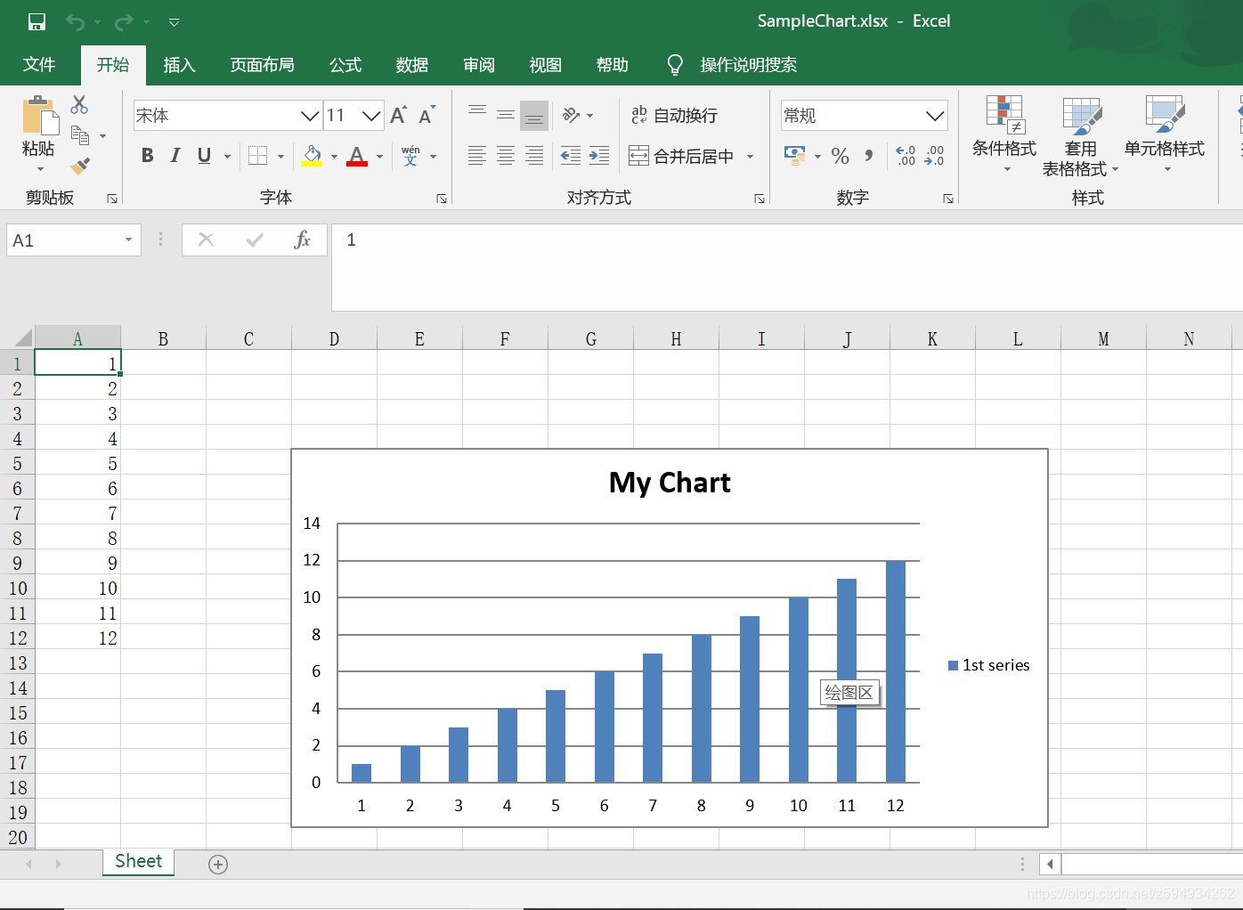
Task: Click the Sheet tab
Action: 138,861
